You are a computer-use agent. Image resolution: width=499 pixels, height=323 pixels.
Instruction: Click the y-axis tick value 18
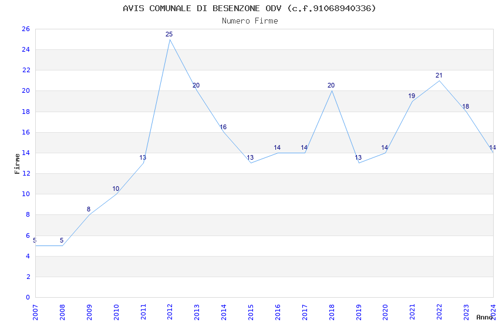[x=26, y=112]
